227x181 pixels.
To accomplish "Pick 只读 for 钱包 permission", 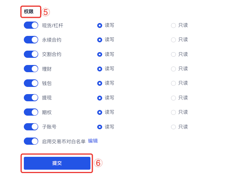I will point(174,83).
